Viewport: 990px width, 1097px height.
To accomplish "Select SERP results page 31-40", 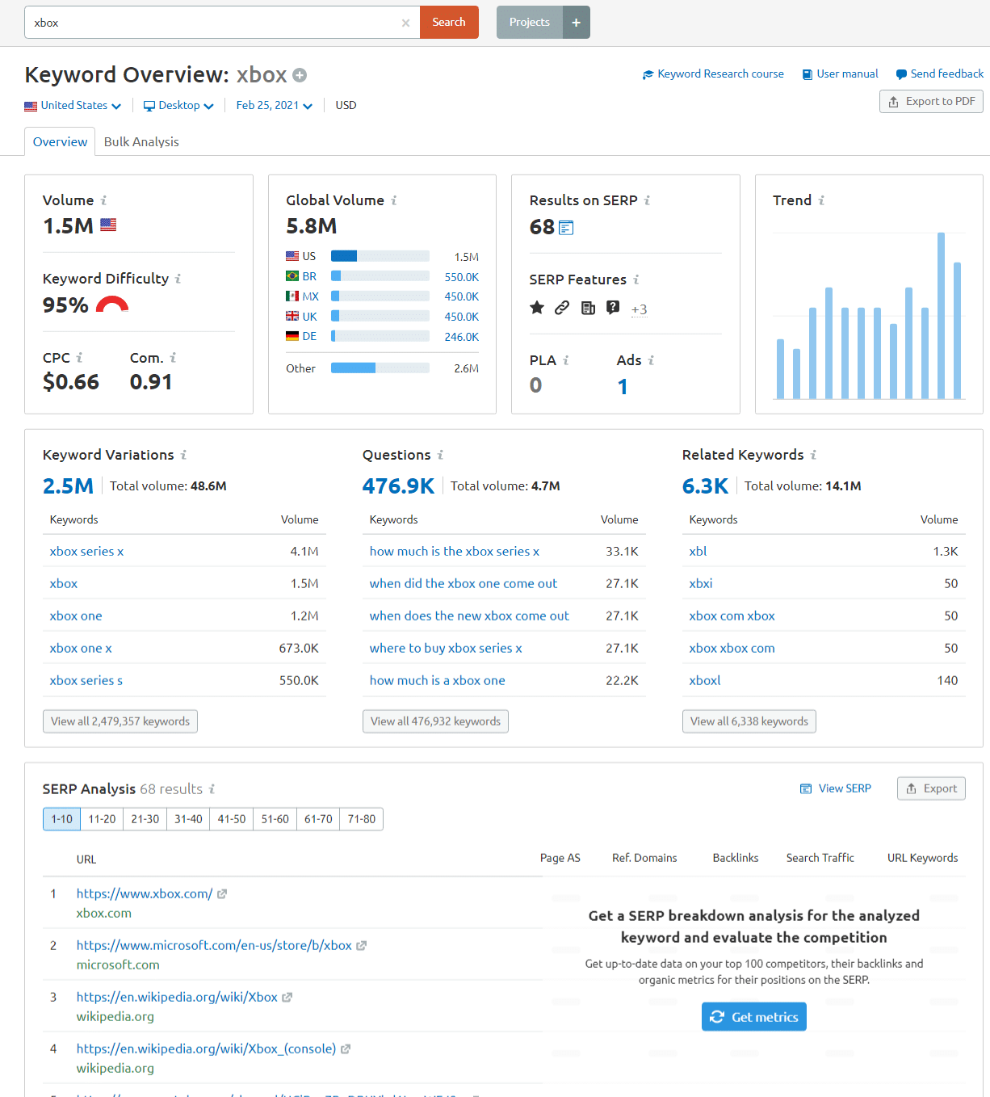I will 188,819.
